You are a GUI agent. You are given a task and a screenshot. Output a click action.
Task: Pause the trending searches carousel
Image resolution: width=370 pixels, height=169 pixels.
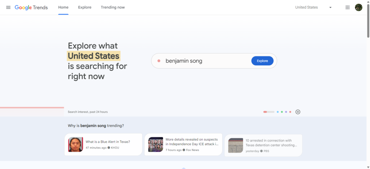click(298, 112)
